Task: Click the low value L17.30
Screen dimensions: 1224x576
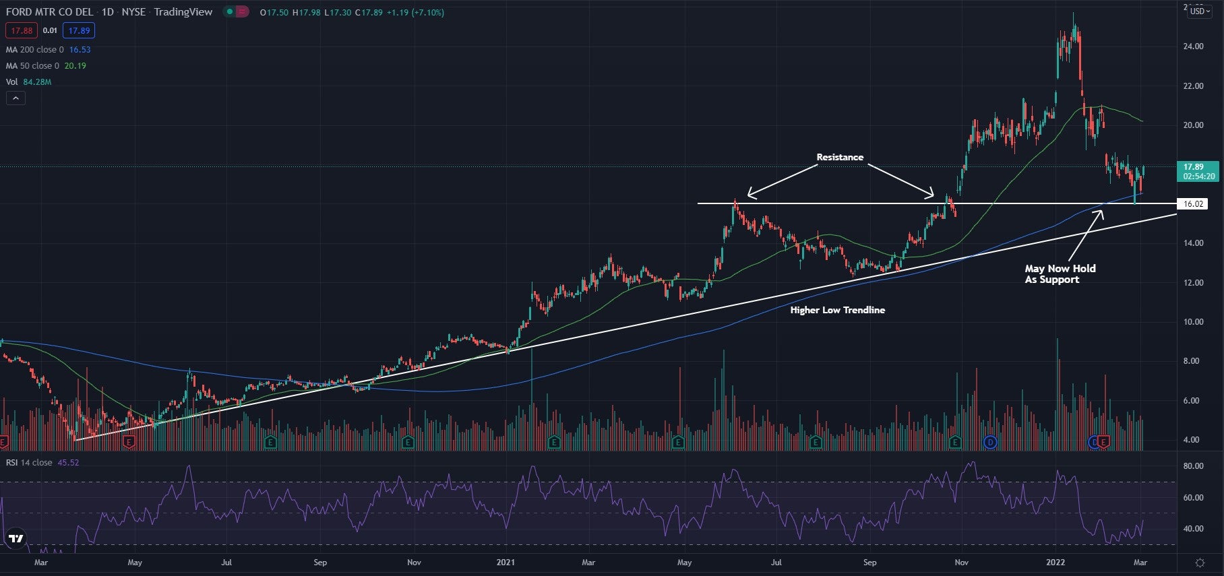Action: (337, 12)
